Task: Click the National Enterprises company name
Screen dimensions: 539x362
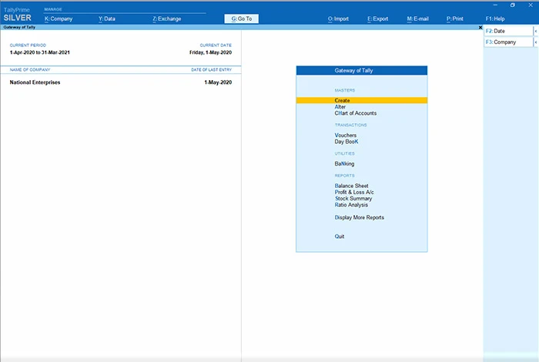Action: click(35, 82)
